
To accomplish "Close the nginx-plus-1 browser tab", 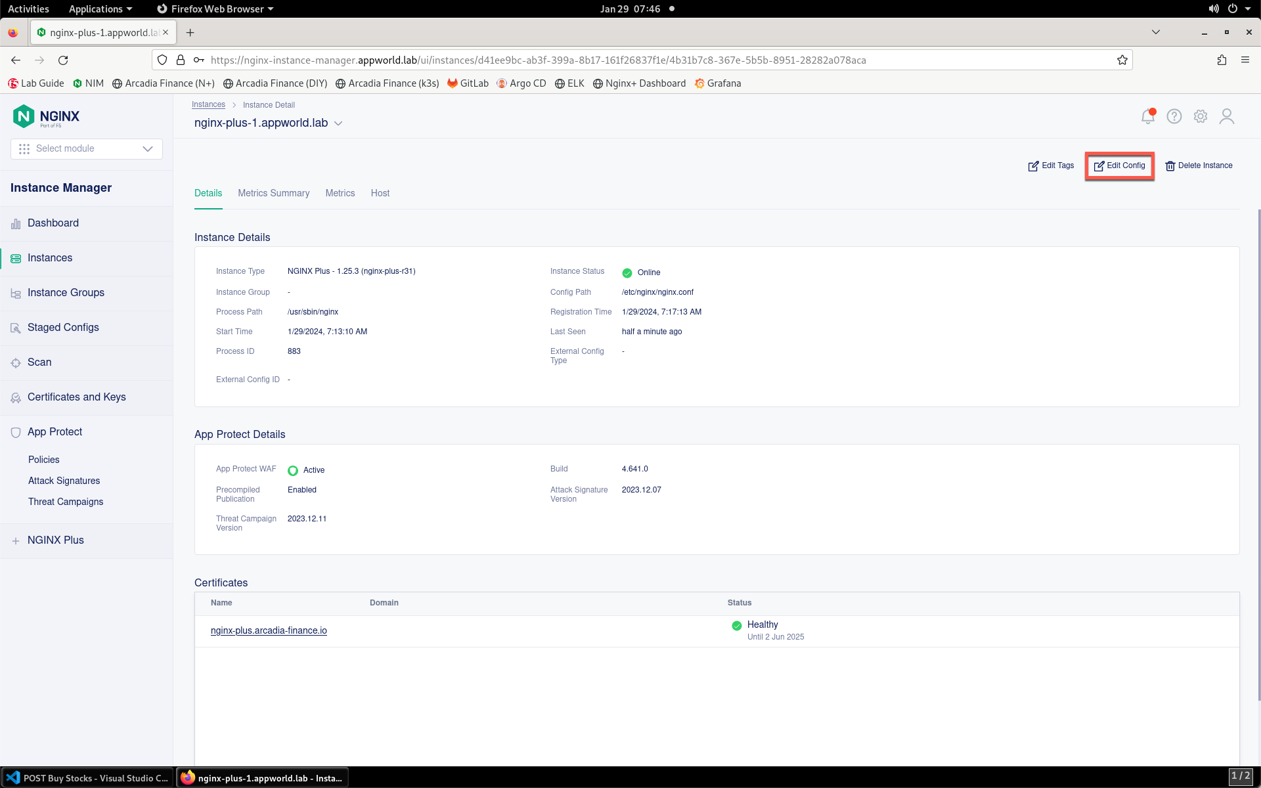I will tap(166, 32).
